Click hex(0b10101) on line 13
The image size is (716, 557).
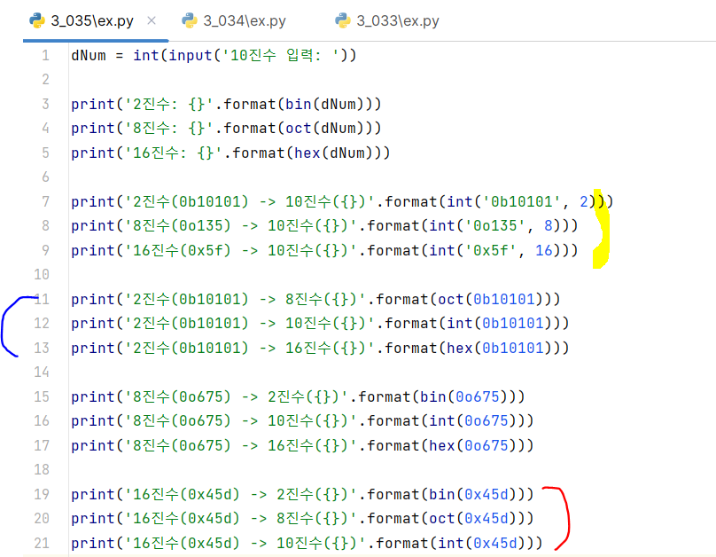click(x=499, y=349)
